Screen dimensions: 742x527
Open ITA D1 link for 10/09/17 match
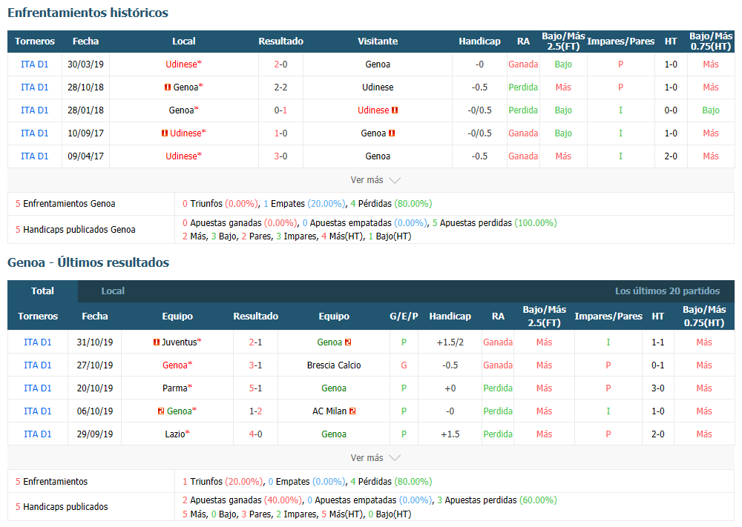pyautogui.click(x=35, y=133)
